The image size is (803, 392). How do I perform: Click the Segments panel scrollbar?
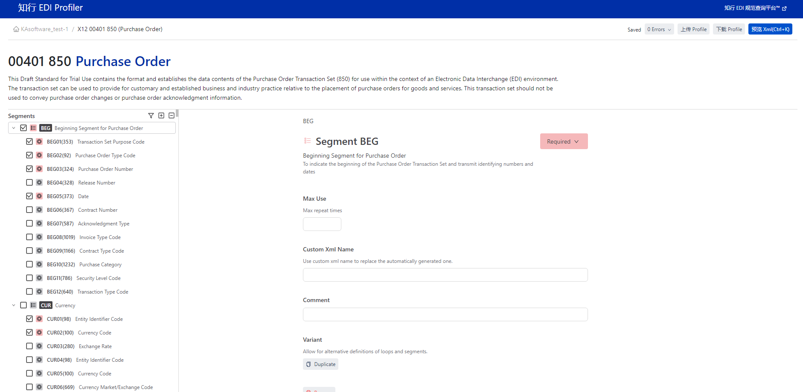[177, 113]
